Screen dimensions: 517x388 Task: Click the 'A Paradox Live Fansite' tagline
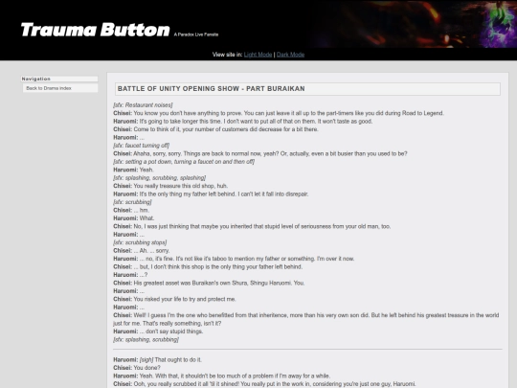tap(196, 34)
